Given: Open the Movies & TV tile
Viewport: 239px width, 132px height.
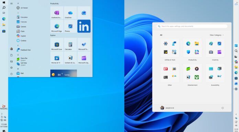Looking at the screenshot, I should pos(57,58).
